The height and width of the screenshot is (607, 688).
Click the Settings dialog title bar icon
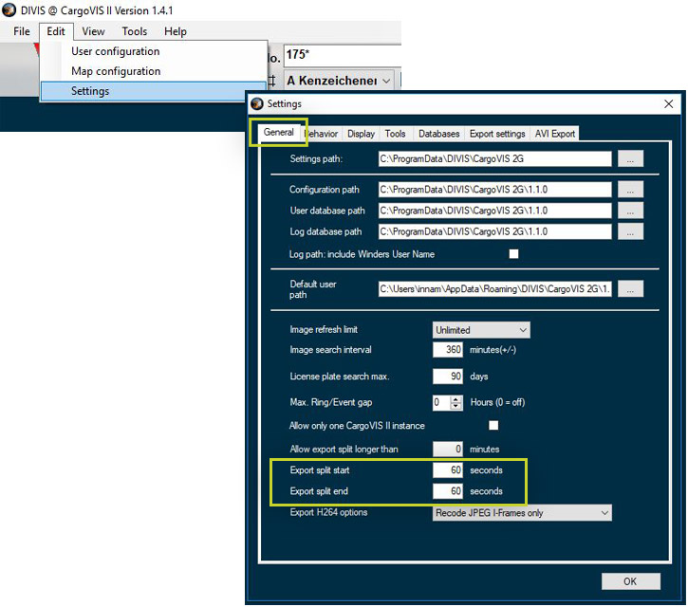pyautogui.click(x=257, y=104)
